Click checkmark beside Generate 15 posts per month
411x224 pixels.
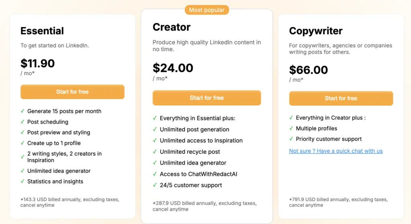pyautogui.click(x=22, y=111)
